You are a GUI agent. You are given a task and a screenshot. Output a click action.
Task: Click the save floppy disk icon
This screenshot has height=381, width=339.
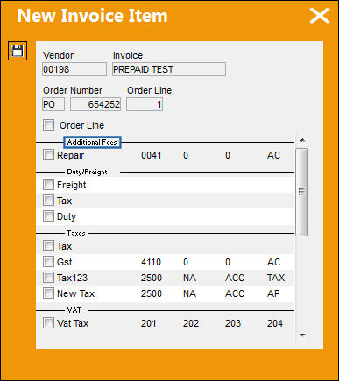pos(18,51)
